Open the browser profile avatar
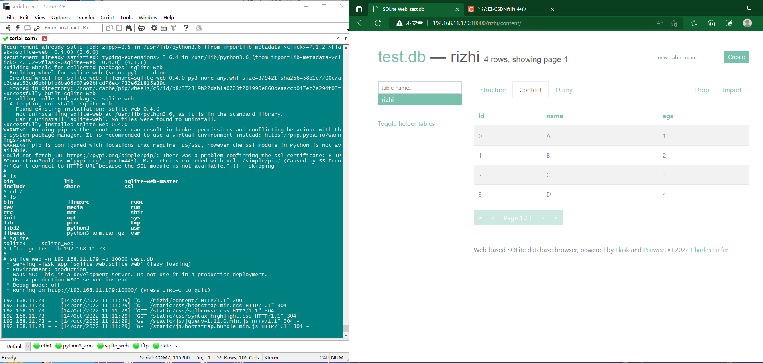Viewport: 763px width, 363px height. (747, 23)
